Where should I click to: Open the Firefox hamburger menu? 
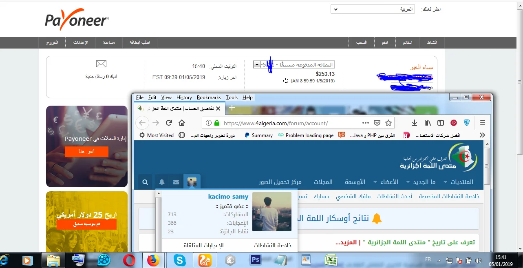point(483,123)
